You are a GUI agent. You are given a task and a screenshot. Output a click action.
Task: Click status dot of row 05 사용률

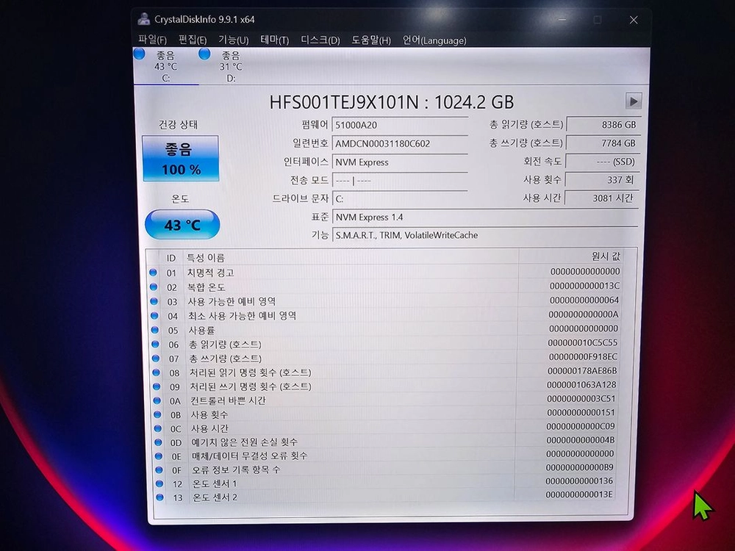click(x=155, y=330)
